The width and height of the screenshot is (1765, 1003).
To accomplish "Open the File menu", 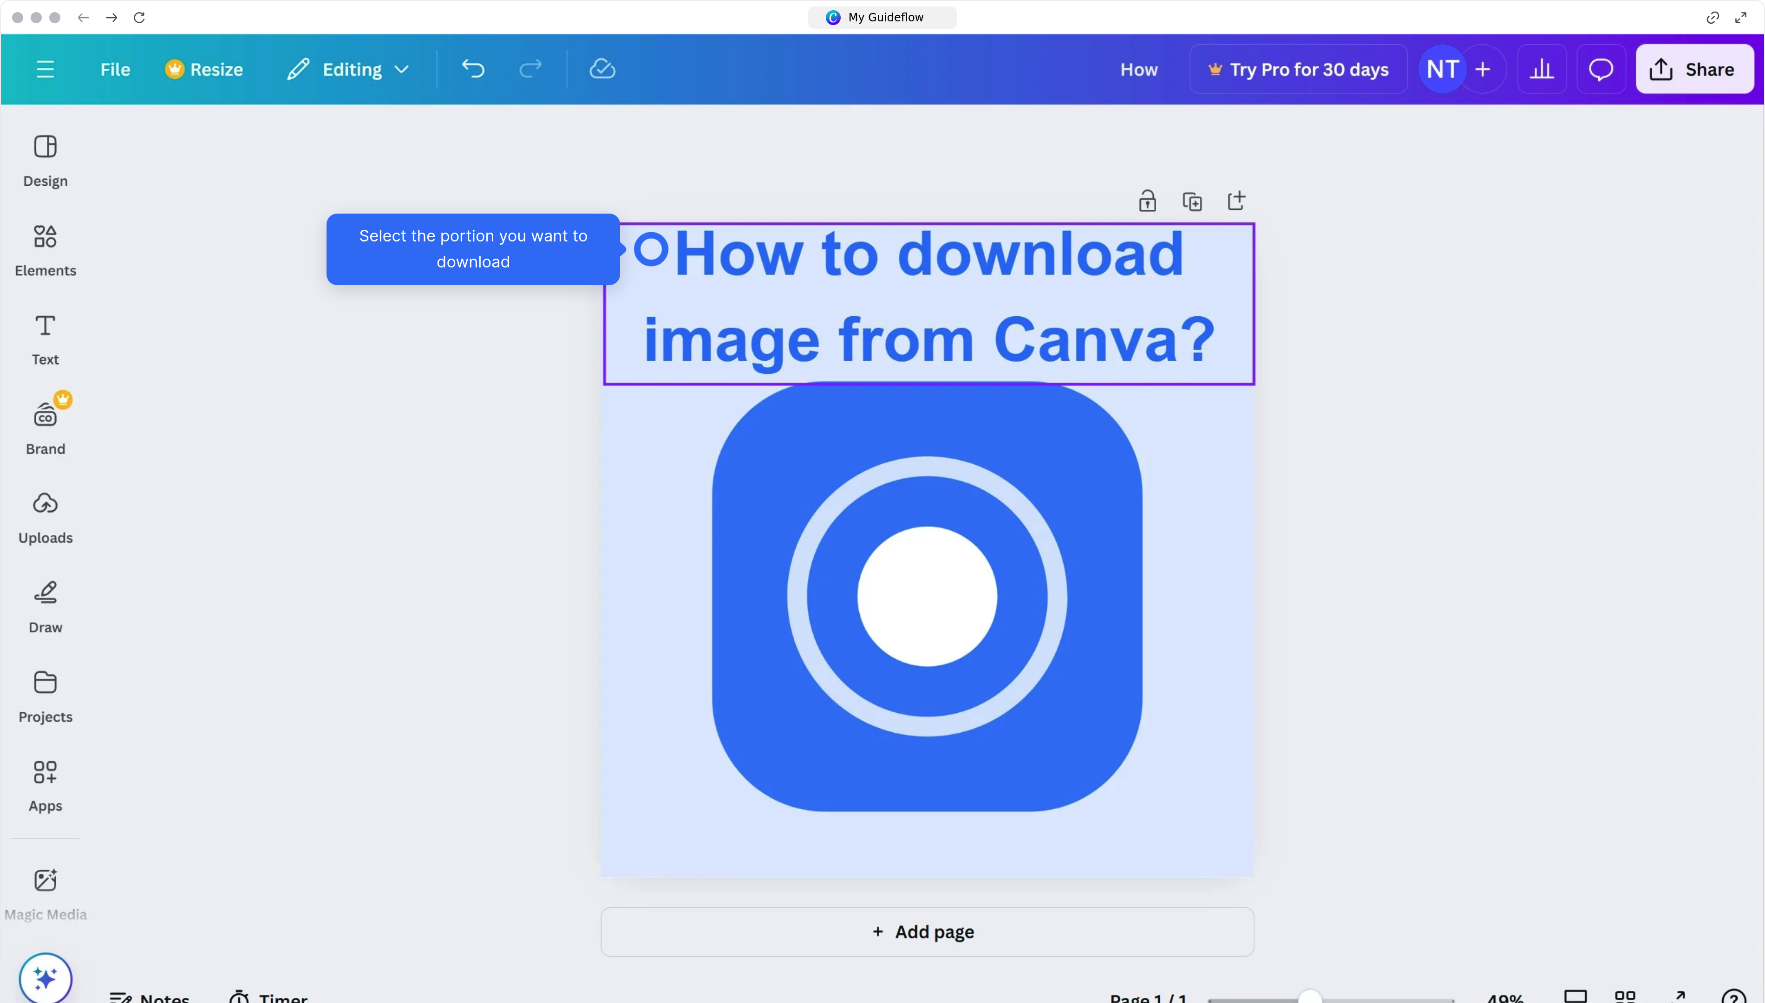I will pyautogui.click(x=114, y=69).
